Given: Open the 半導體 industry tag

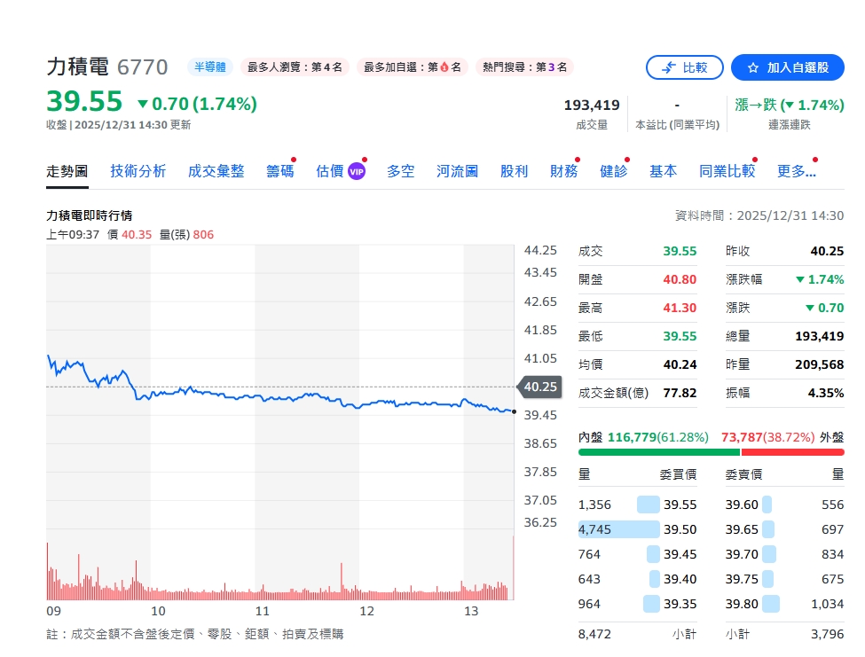Looking at the screenshot, I should pyautogui.click(x=209, y=66).
